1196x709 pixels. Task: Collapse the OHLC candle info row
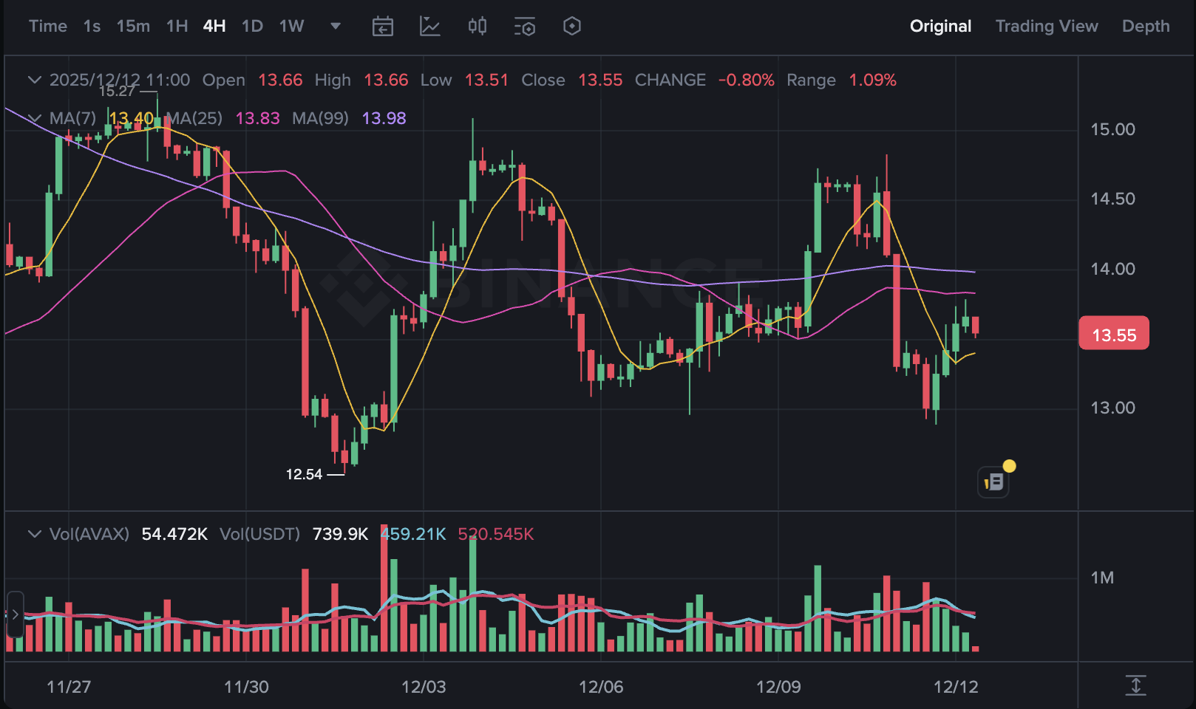34,80
